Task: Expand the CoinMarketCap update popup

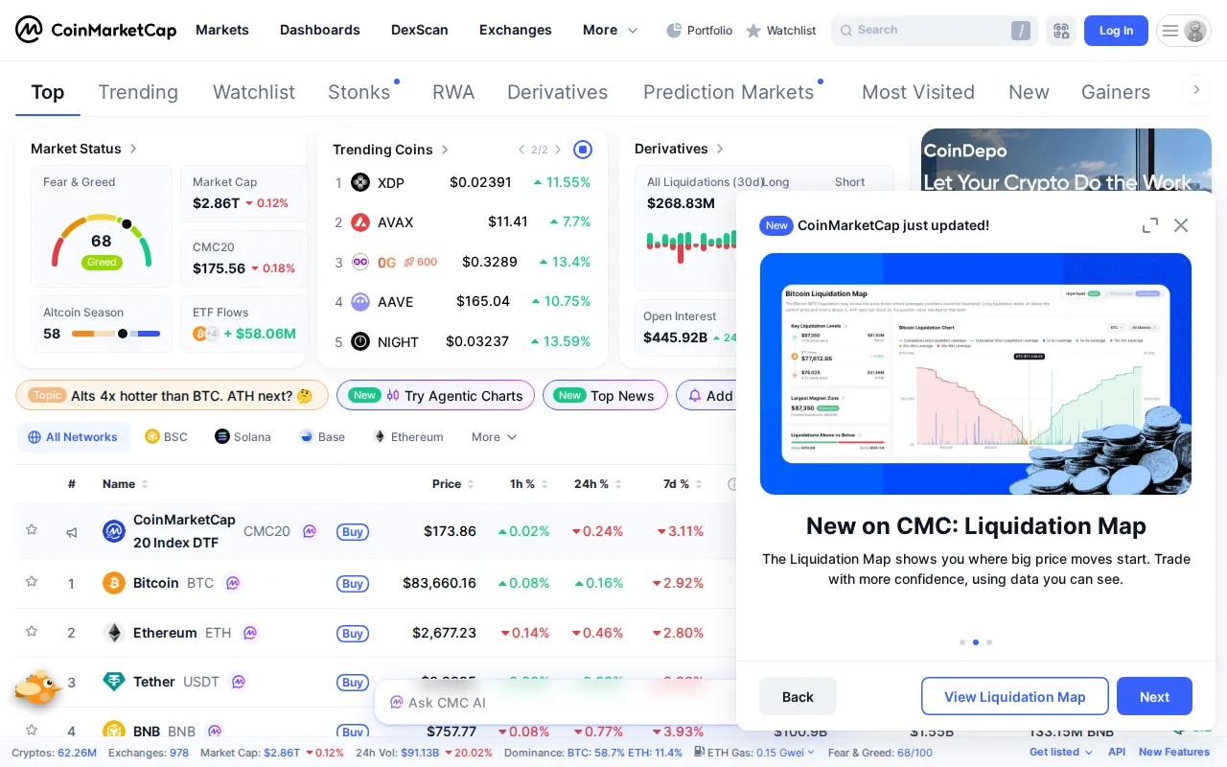Action: coord(1150,225)
